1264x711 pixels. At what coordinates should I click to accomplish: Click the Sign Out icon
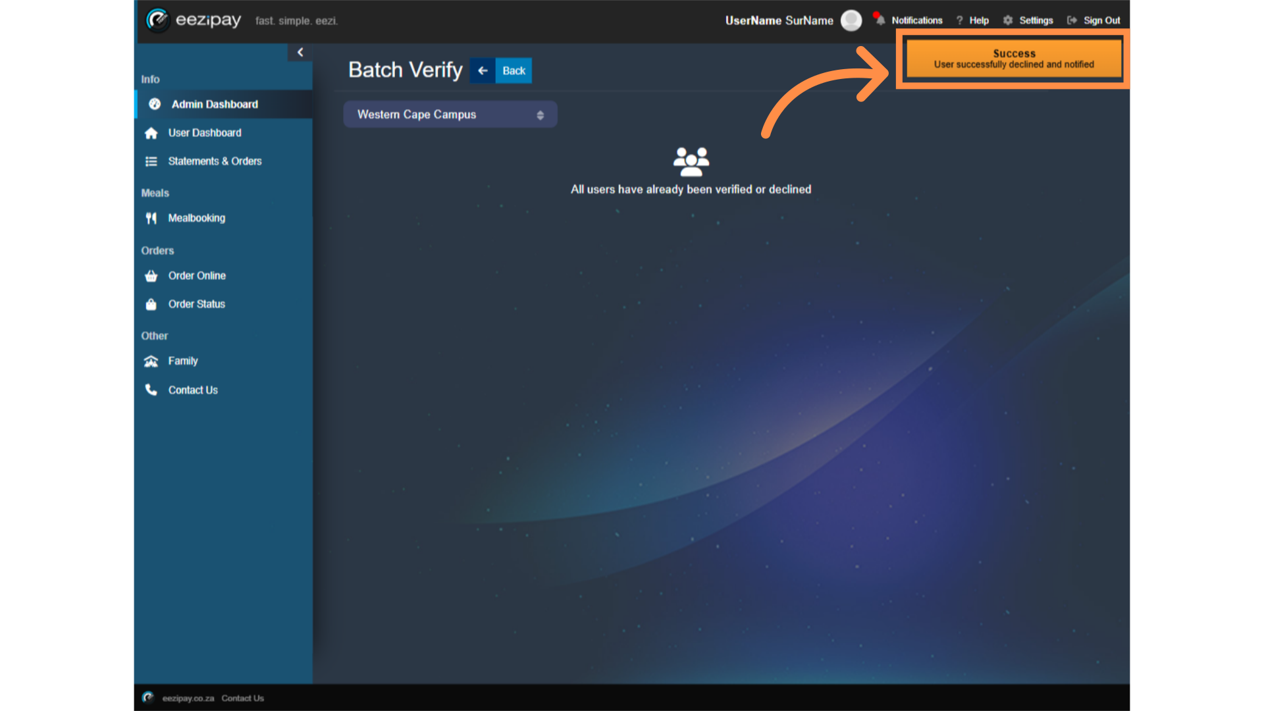pos(1072,20)
